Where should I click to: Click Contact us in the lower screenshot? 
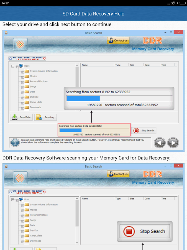click(x=118, y=174)
